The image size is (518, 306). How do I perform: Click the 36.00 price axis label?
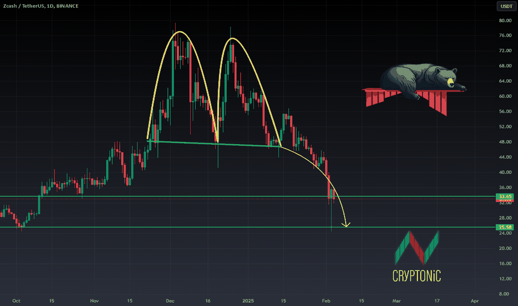click(x=505, y=187)
